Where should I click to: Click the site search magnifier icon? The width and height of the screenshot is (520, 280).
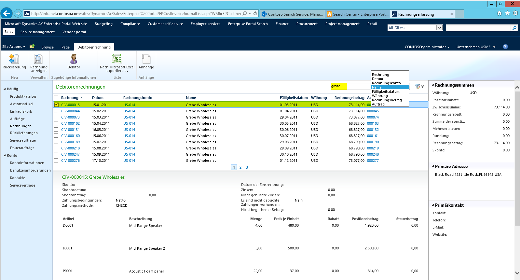pos(514,28)
